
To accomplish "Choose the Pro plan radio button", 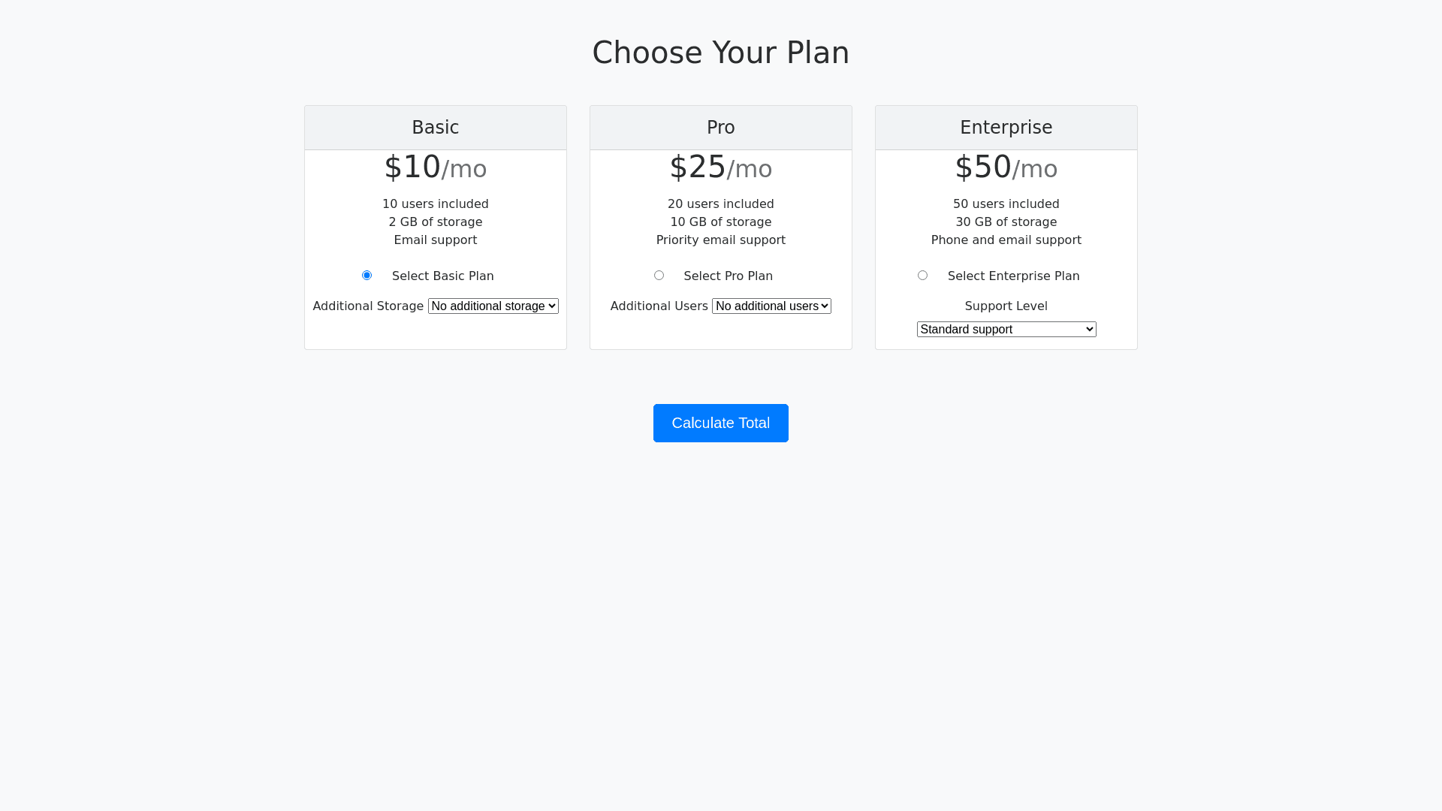I will pyautogui.click(x=659, y=276).
